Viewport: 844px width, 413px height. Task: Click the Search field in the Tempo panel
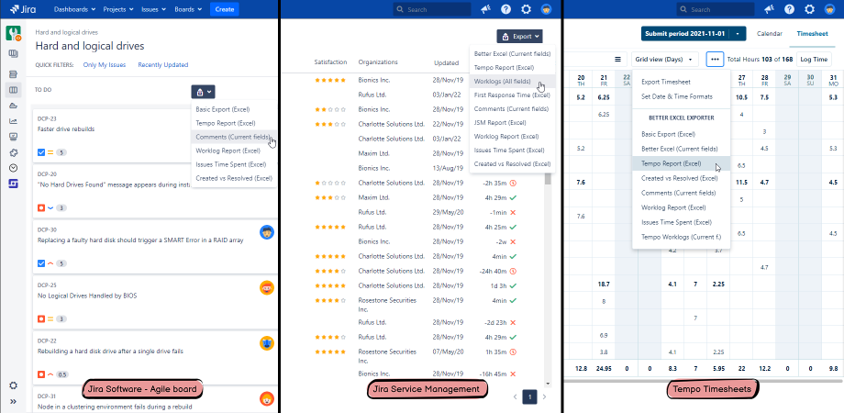[x=715, y=9]
